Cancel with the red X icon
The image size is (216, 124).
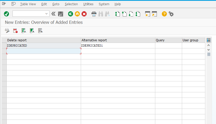click(84, 14)
